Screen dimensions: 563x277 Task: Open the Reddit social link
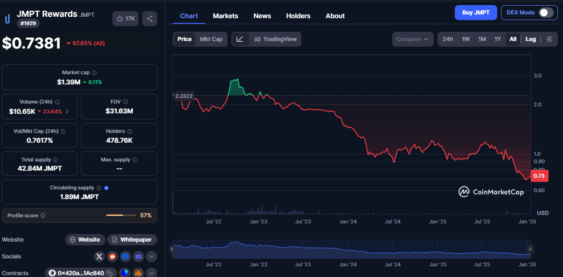coord(112,256)
